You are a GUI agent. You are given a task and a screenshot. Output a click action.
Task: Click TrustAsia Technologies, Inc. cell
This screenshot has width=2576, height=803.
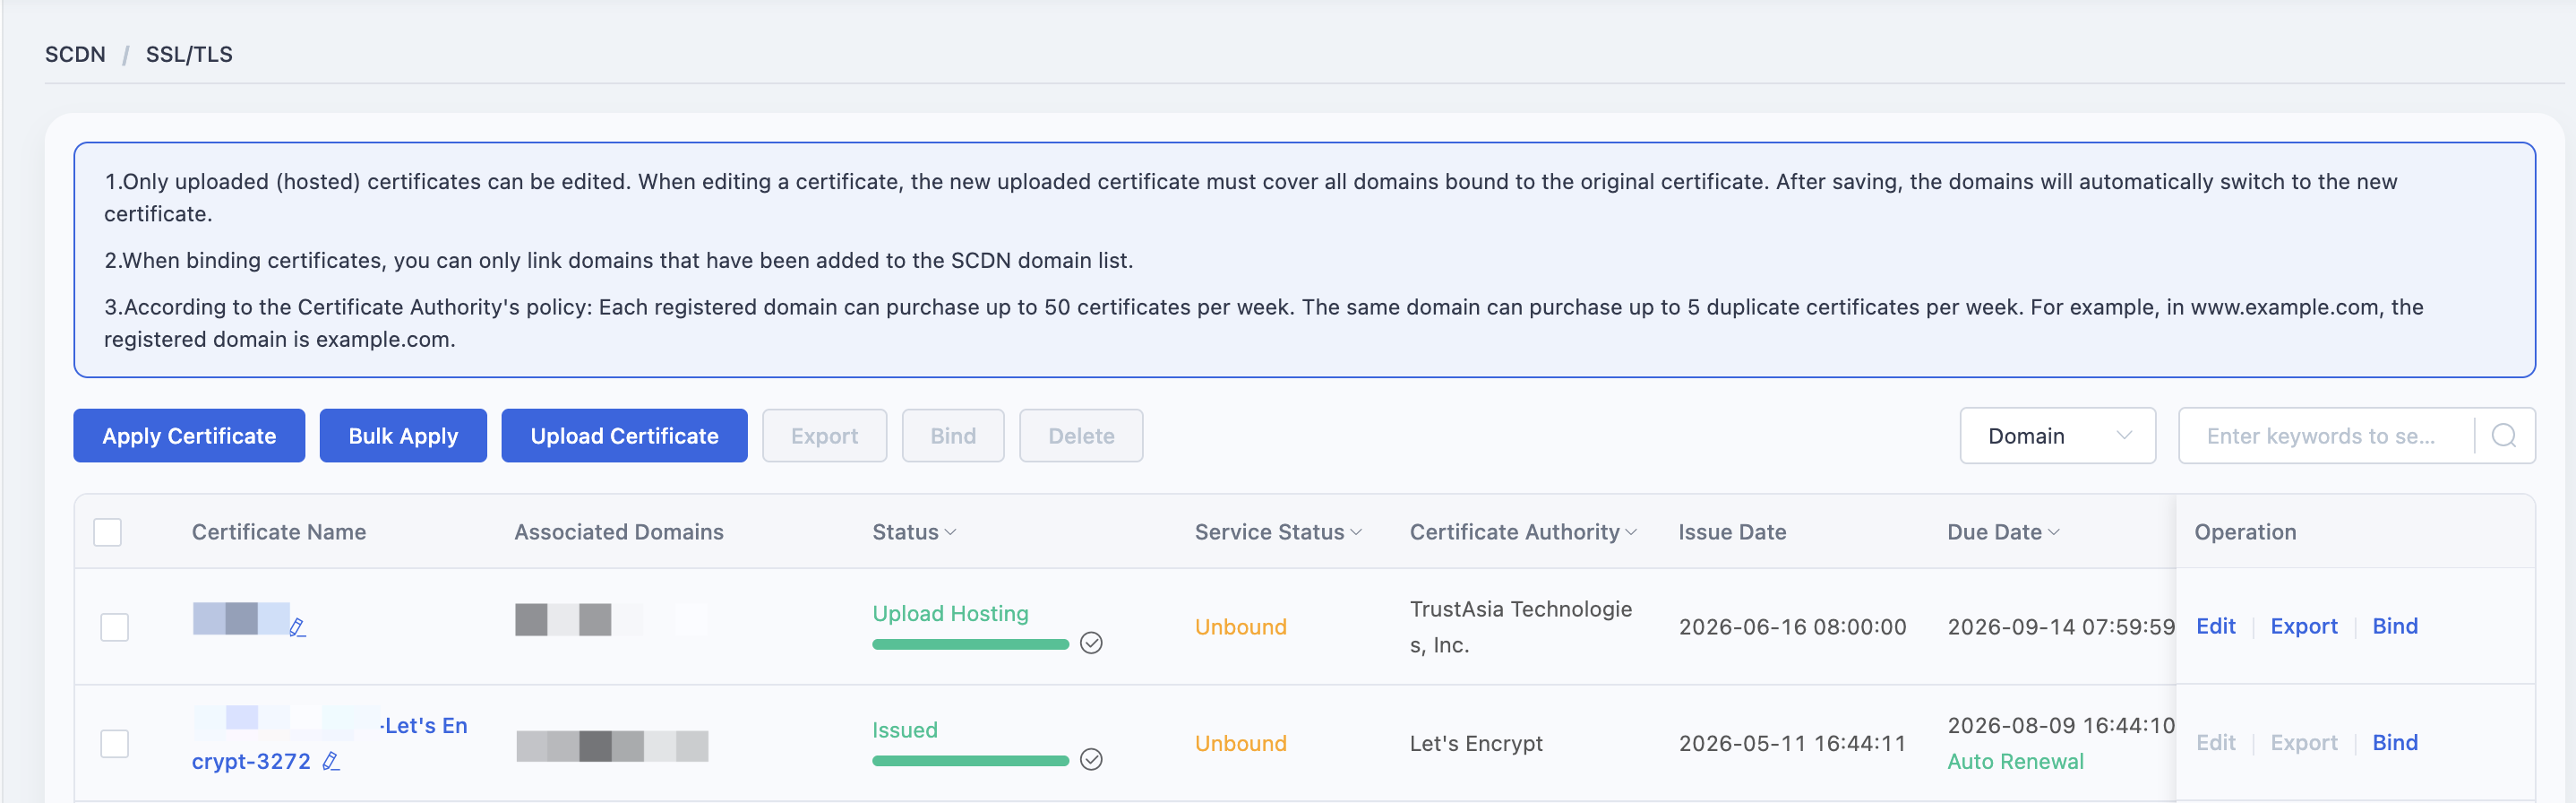point(1520,627)
